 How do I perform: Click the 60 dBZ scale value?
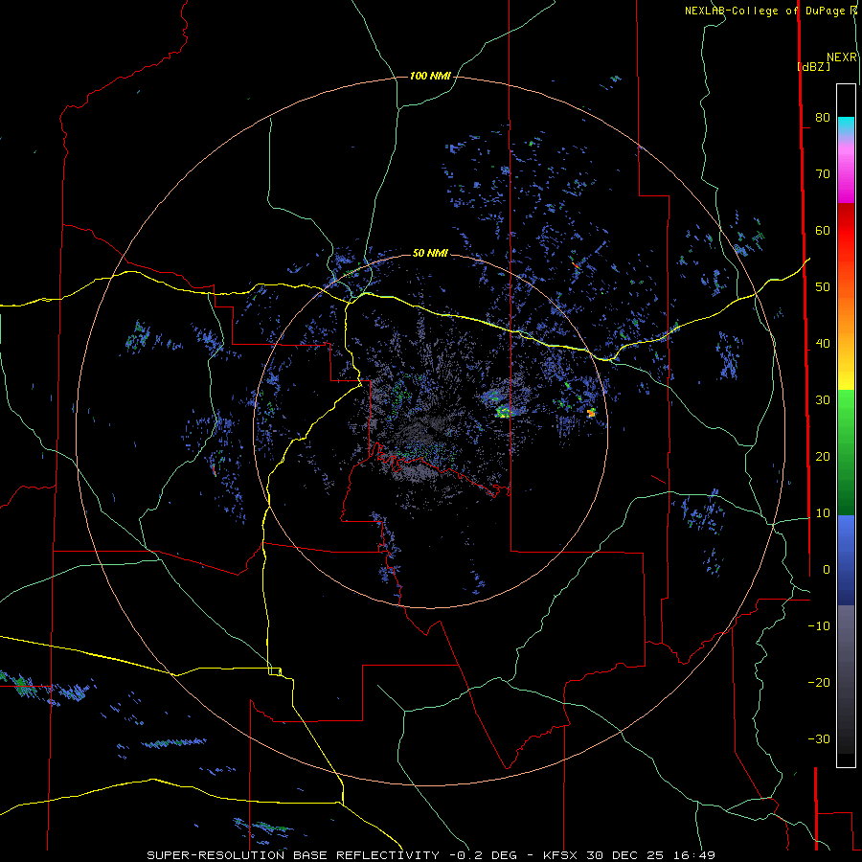[823, 230]
